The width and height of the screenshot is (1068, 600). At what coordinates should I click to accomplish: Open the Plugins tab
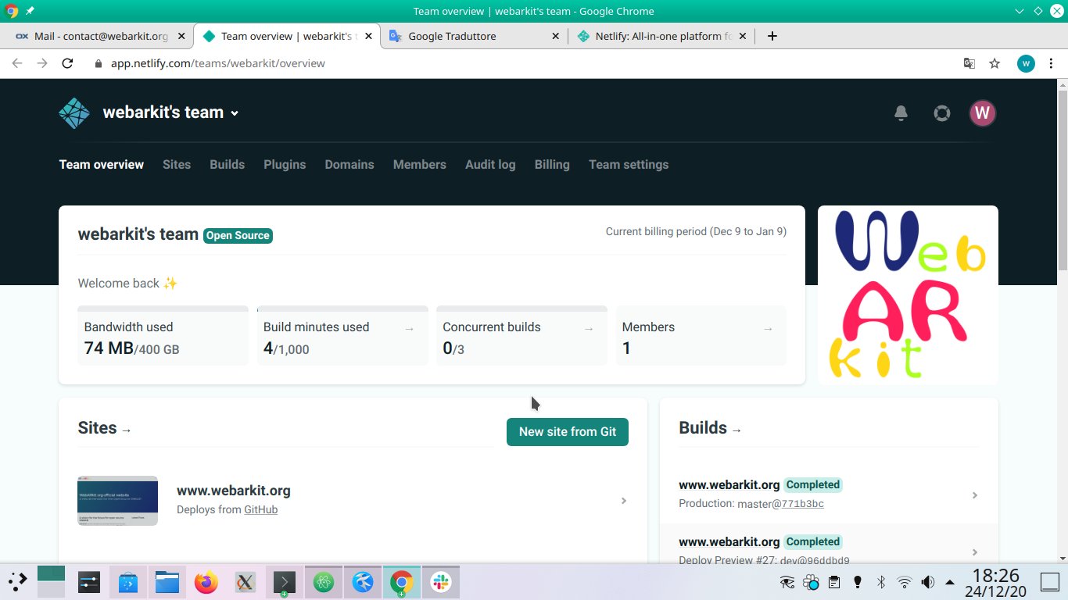(x=285, y=165)
